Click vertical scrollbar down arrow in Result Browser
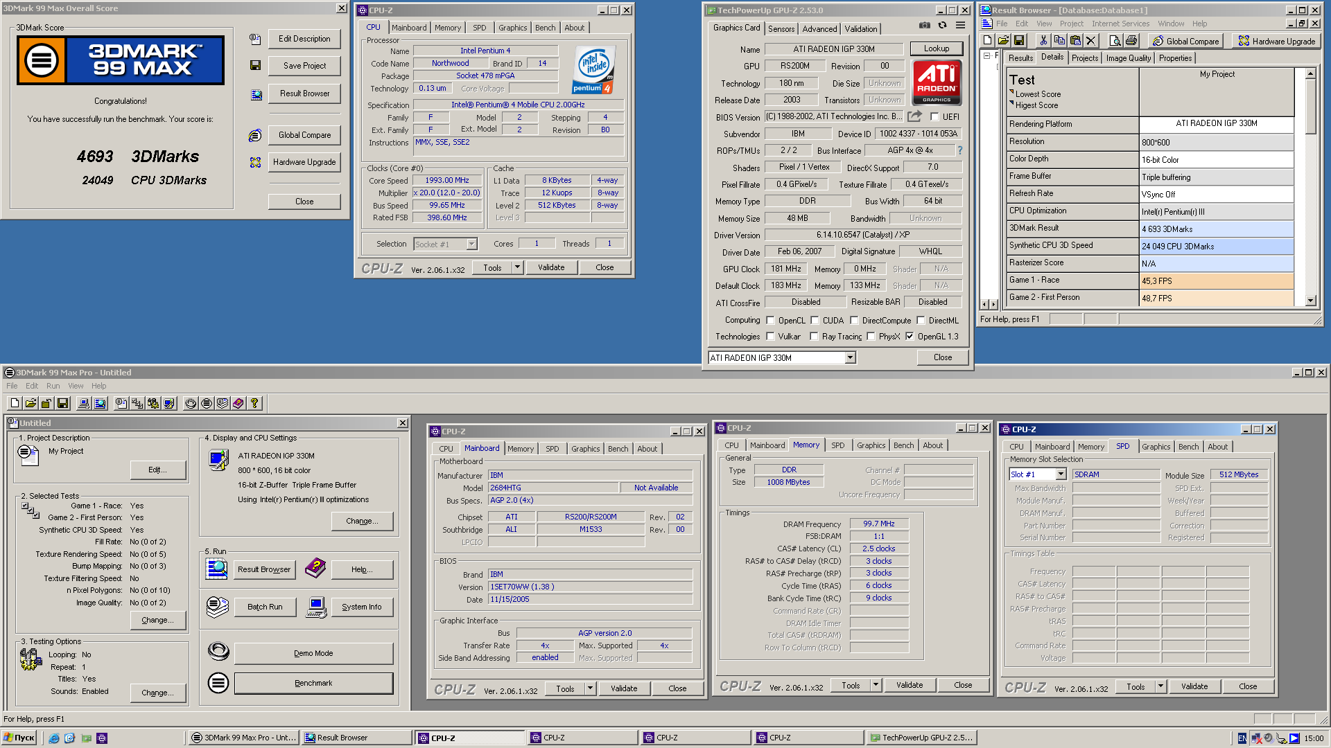 click(x=1310, y=301)
